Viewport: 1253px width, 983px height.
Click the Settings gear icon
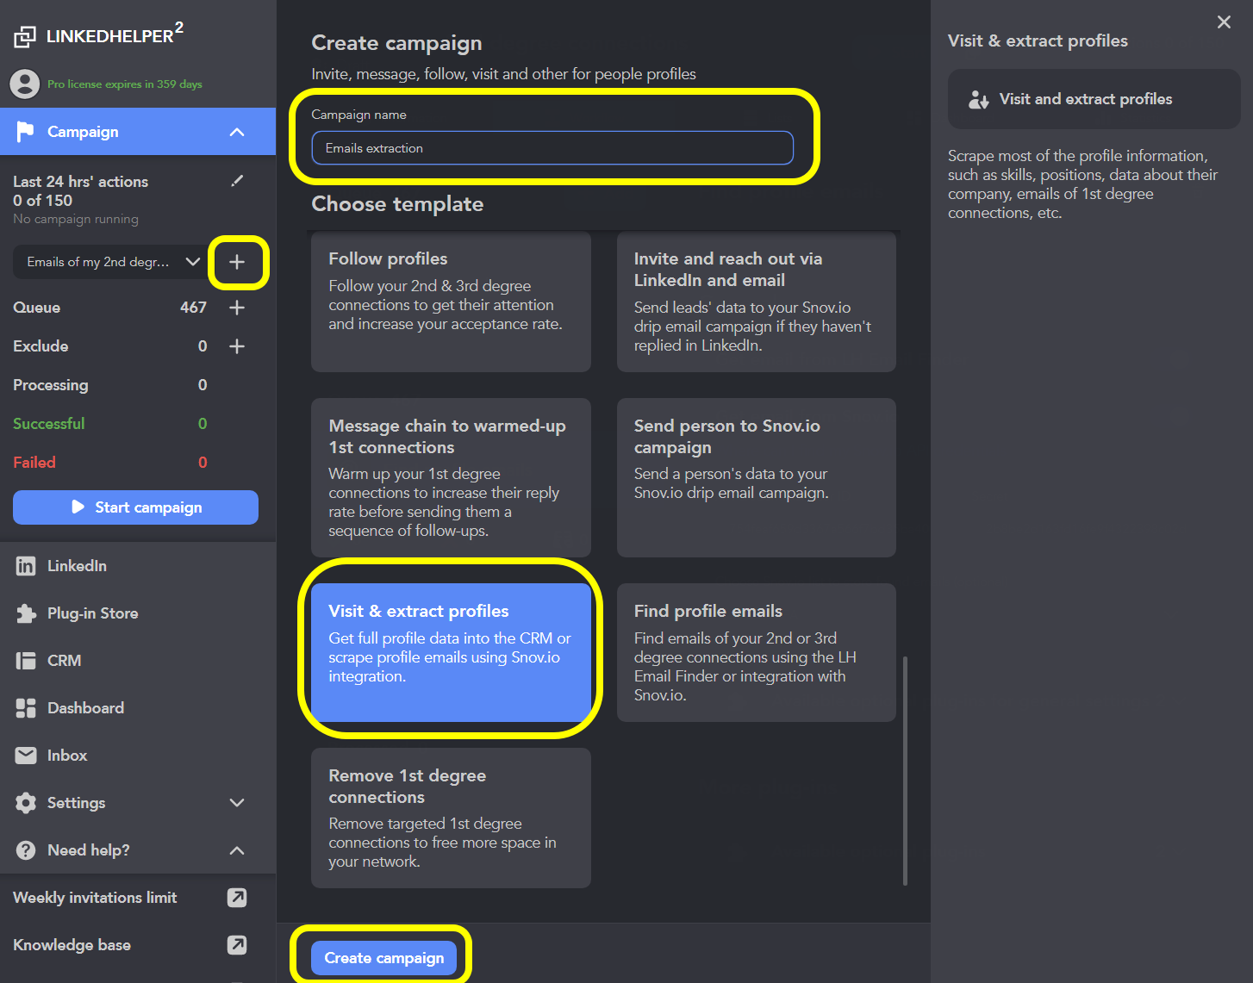click(26, 803)
